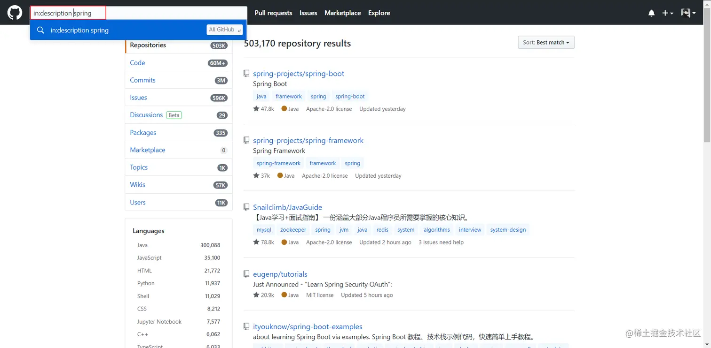Image resolution: width=711 pixels, height=348 pixels.
Task: Click the zookeeper topic tag
Action: pos(293,230)
